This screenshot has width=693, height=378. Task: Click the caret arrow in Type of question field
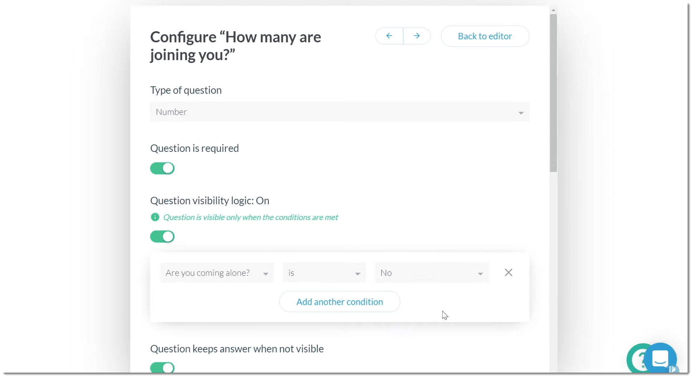point(521,113)
